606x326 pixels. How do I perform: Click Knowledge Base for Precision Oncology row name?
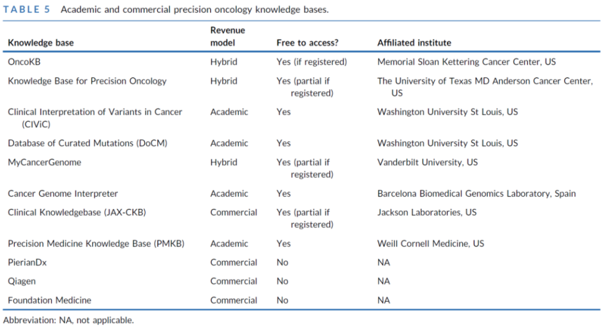point(87,81)
